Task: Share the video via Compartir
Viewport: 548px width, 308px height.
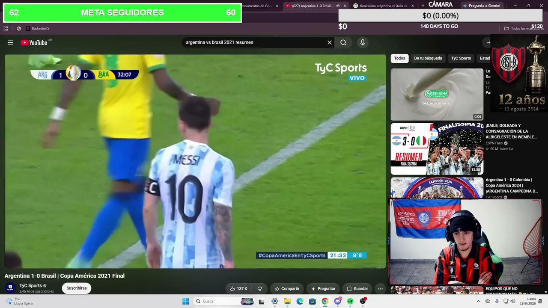Action: [287, 289]
